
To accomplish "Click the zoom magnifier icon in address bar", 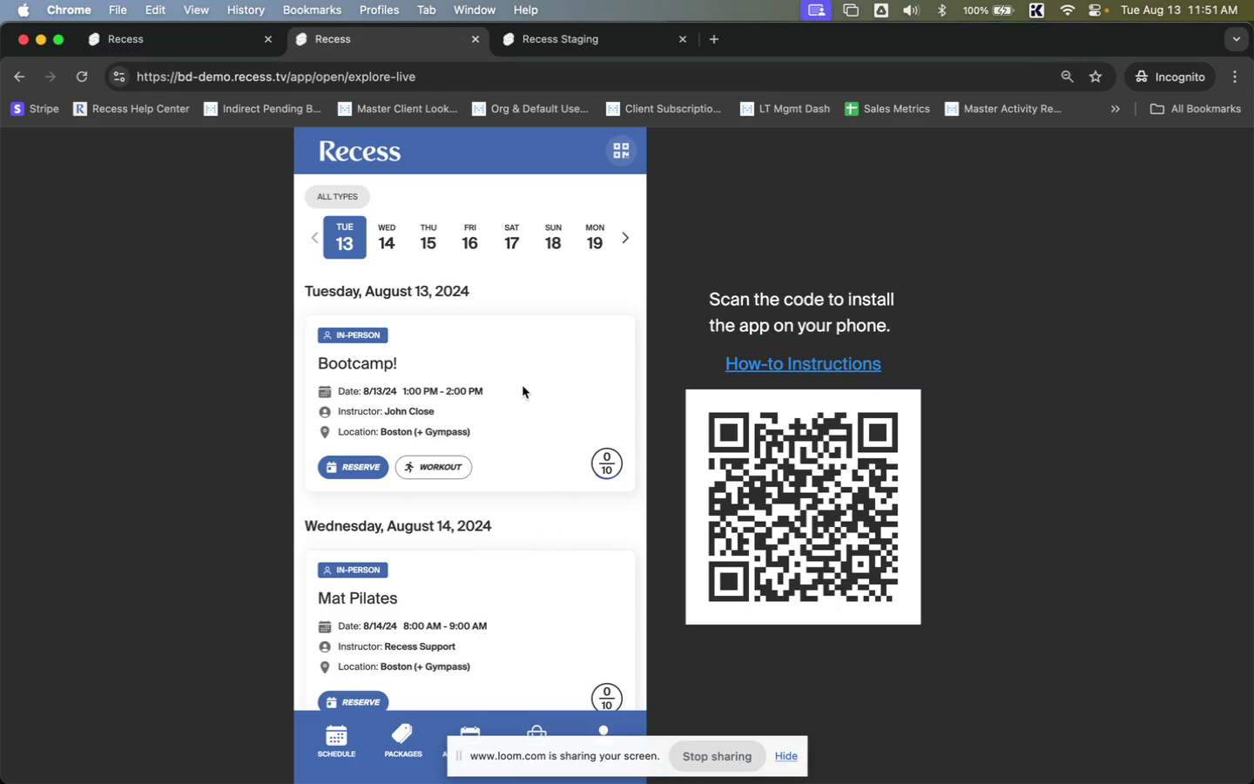I will tap(1067, 77).
